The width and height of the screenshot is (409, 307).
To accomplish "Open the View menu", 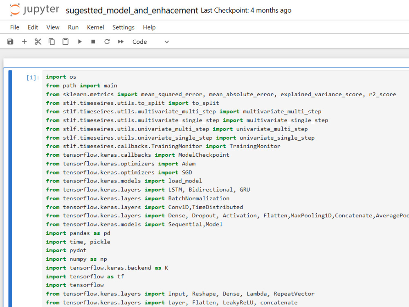I will coord(53,27).
